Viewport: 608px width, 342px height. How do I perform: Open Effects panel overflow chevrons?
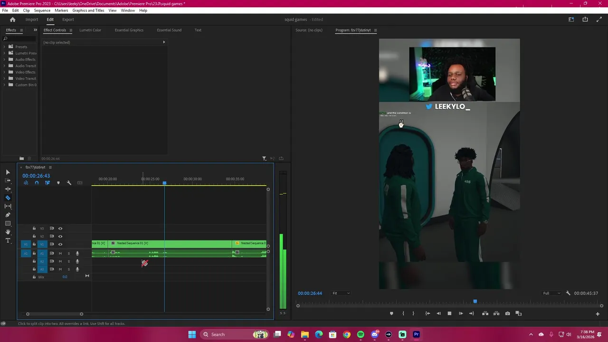point(35,30)
